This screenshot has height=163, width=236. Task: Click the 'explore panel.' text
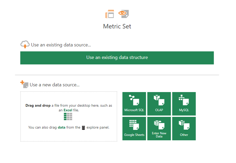click(98, 127)
